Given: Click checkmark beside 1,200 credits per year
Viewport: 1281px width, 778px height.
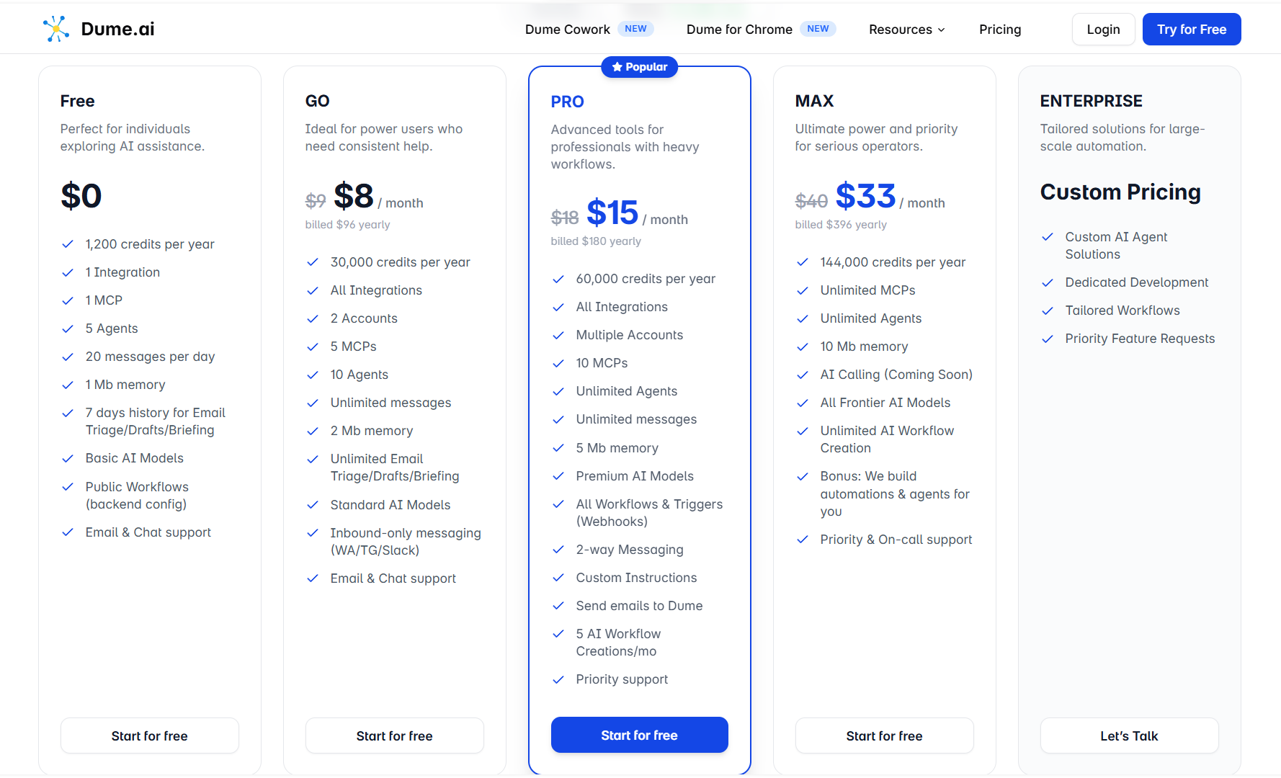Looking at the screenshot, I should pos(68,244).
